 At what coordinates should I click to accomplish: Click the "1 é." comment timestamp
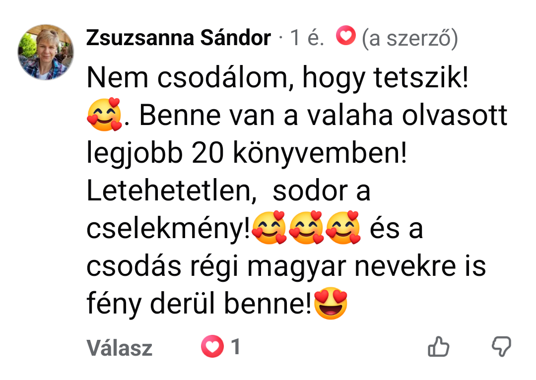(x=307, y=38)
